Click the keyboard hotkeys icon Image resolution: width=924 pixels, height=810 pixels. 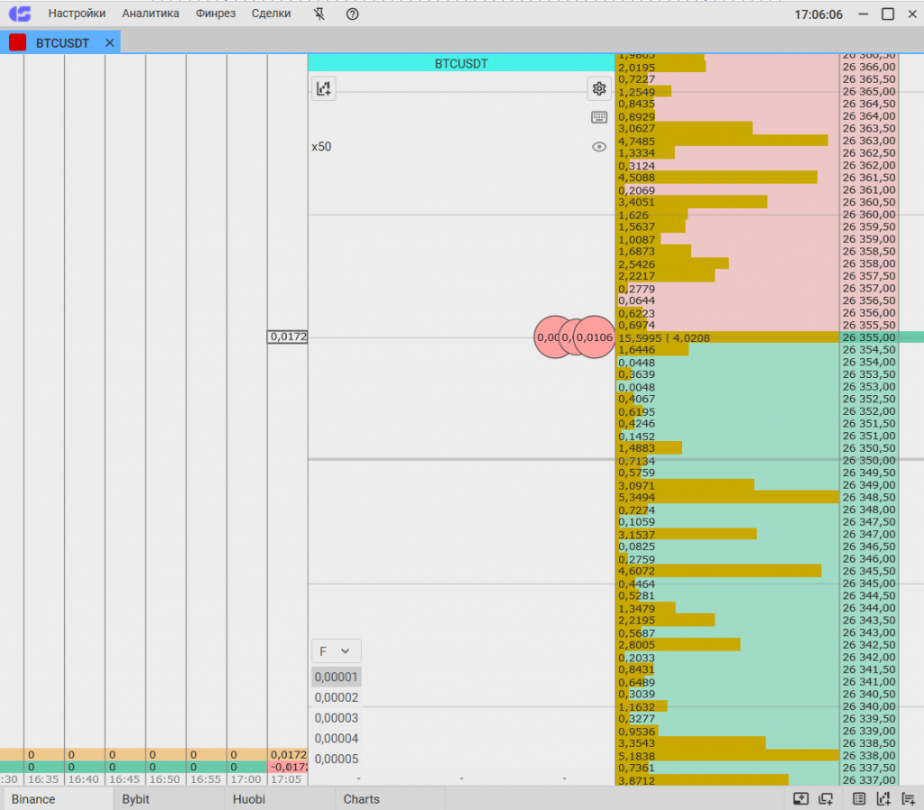599,117
